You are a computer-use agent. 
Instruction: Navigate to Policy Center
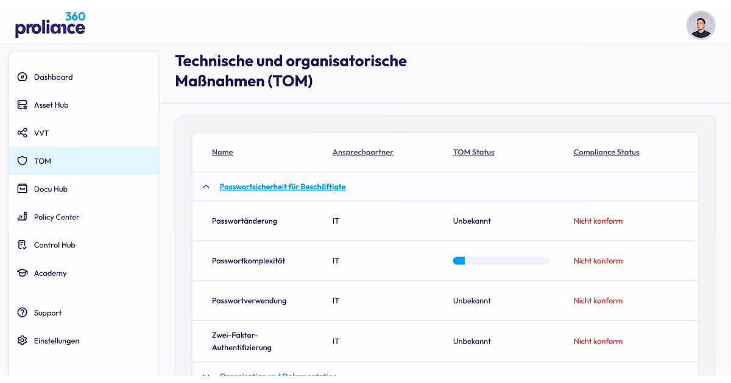point(83,217)
